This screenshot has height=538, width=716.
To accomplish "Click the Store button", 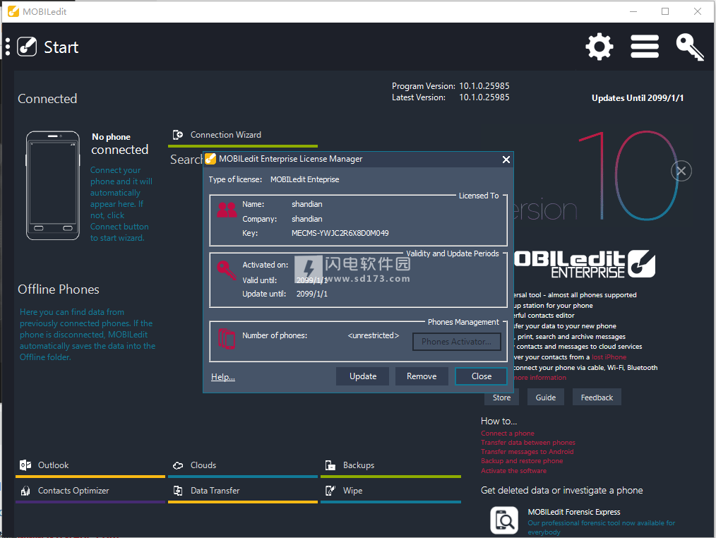I will click(501, 397).
